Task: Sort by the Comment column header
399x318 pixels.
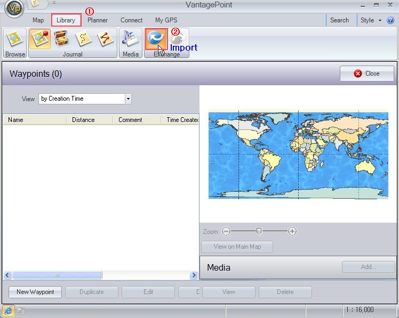Action: pos(137,120)
